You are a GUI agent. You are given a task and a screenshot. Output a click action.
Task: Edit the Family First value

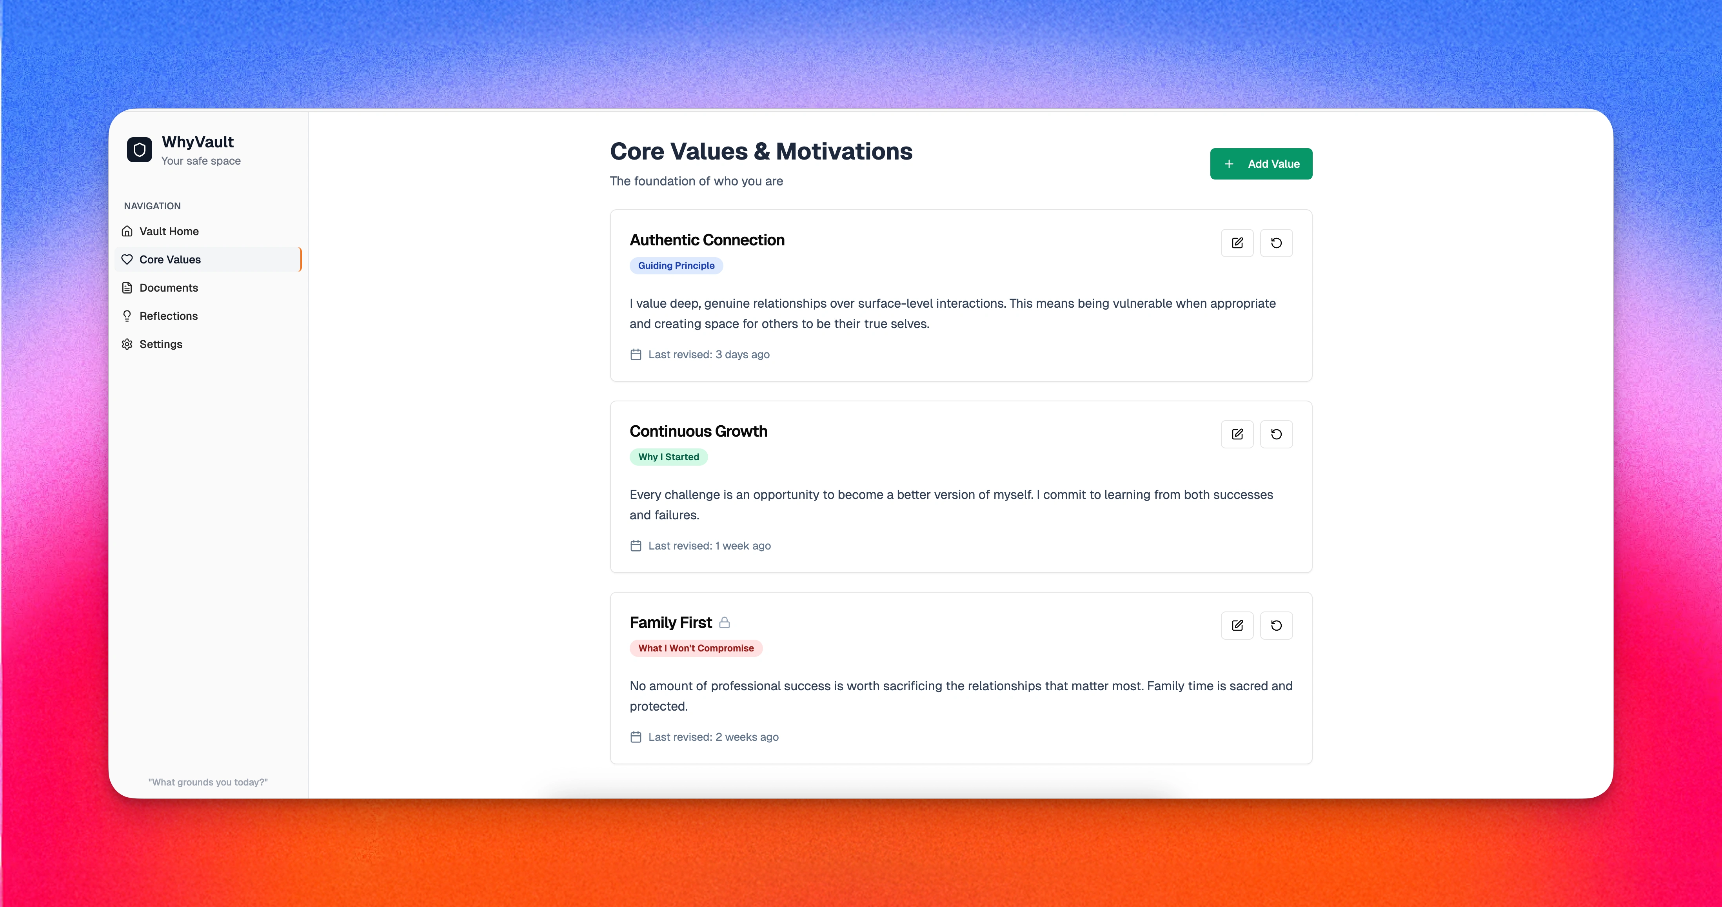pos(1237,626)
